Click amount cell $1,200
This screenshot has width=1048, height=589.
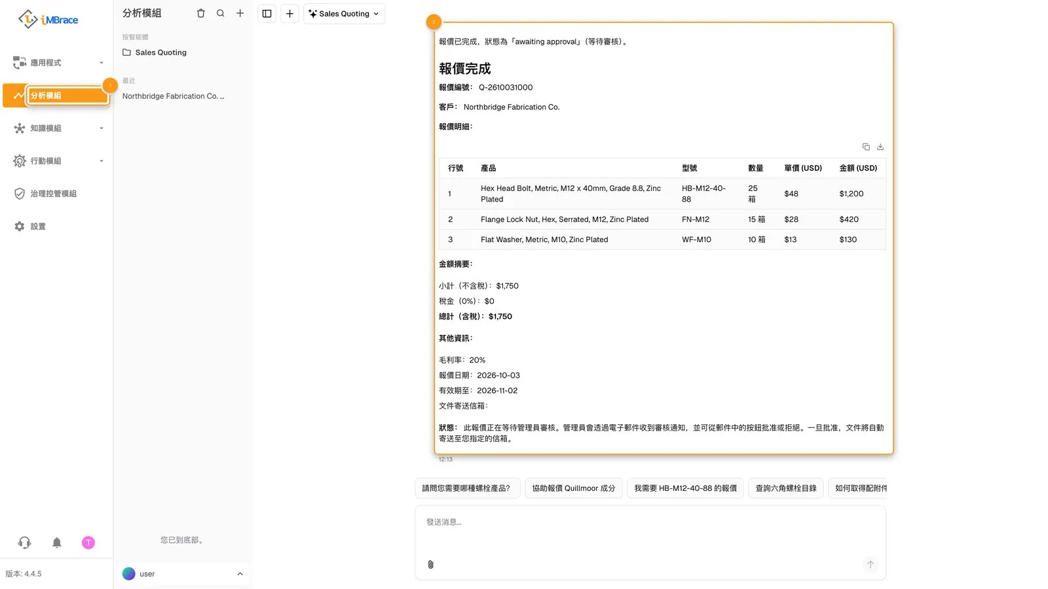pos(851,194)
